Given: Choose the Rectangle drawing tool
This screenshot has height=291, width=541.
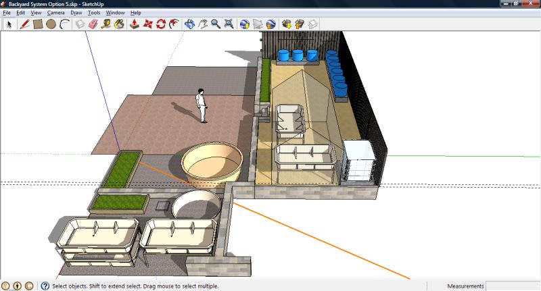Looking at the screenshot, I should (39, 24).
